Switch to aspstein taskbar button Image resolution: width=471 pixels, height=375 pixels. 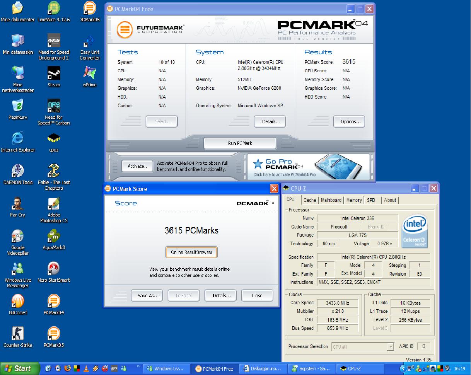pos(312,368)
